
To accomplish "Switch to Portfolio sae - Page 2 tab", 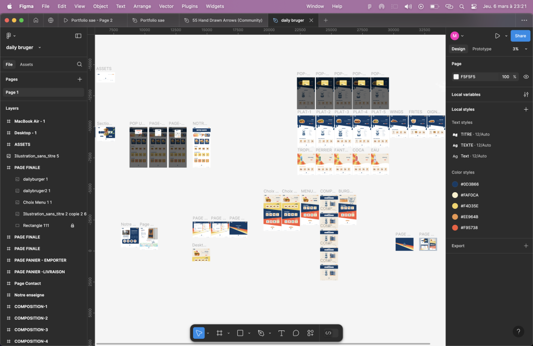I will tap(92, 20).
